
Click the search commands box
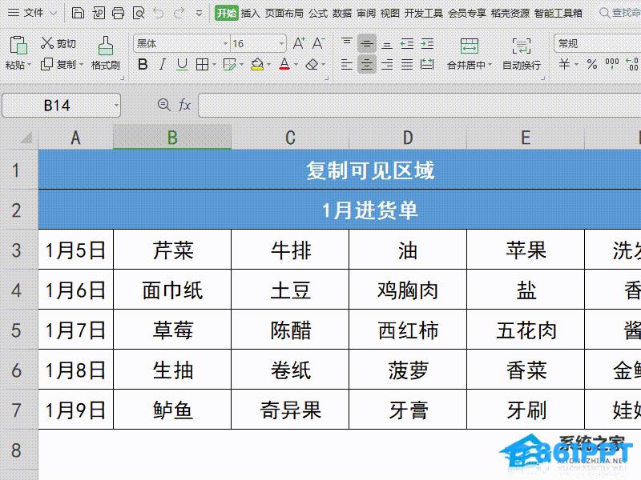619,13
